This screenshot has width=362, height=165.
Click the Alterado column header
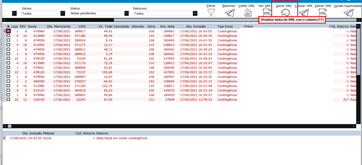tap(138, 26)
